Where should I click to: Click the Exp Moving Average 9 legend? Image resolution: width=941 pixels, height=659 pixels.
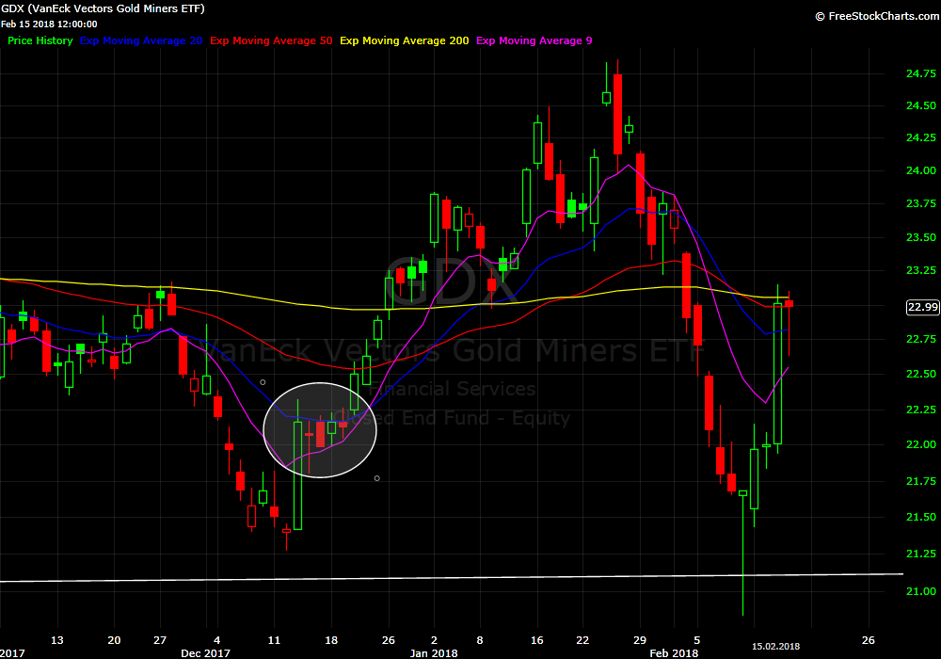point(534,40)
